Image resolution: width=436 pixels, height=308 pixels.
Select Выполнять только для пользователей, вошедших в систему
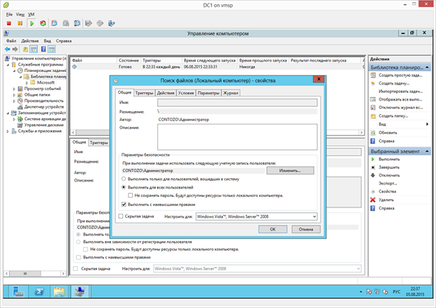[124, 179]
